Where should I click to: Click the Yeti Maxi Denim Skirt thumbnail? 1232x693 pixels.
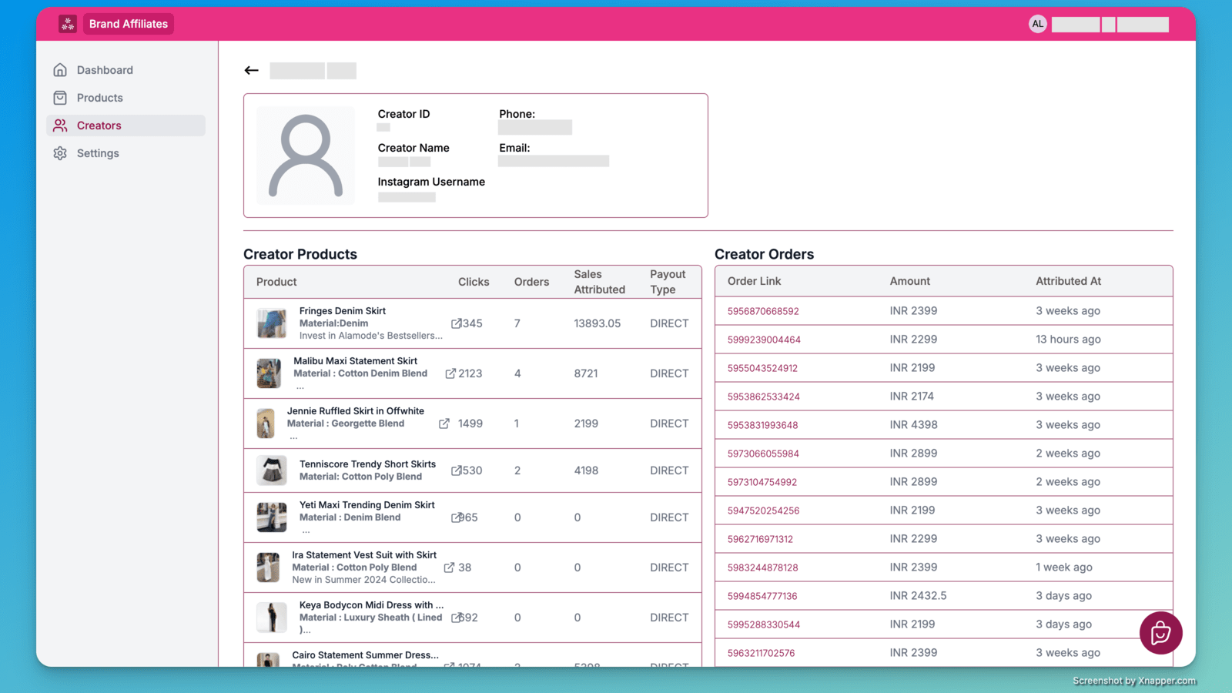pos(271,517)
